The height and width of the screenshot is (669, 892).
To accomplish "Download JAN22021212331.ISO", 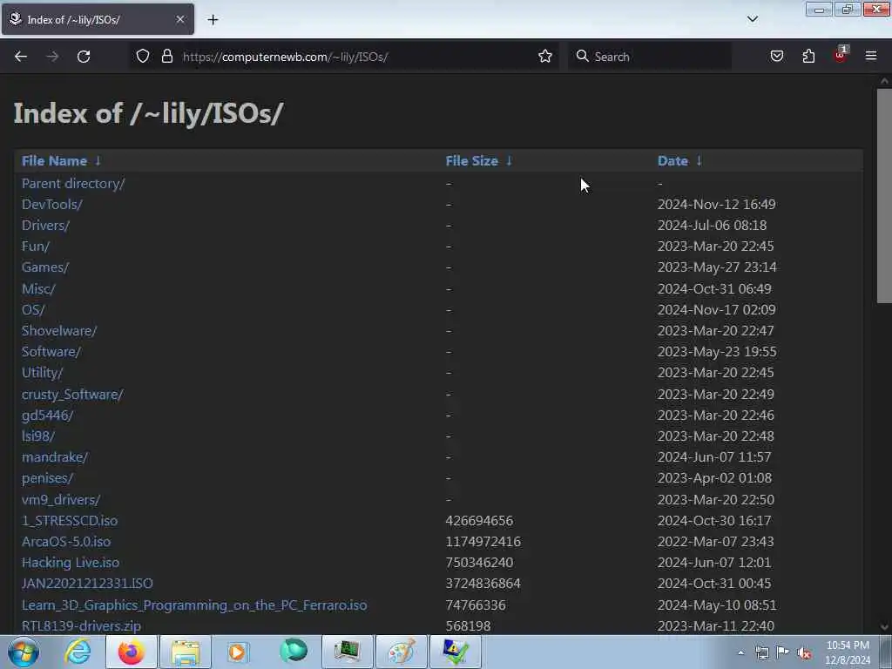I will 87,584.
